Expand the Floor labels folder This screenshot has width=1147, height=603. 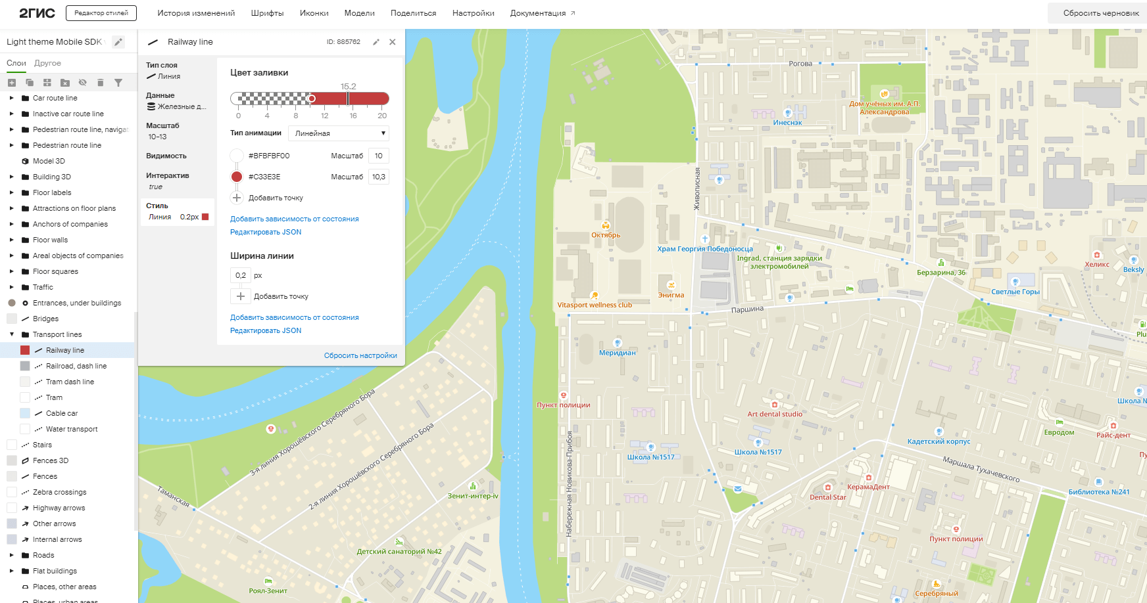[11, 192]
